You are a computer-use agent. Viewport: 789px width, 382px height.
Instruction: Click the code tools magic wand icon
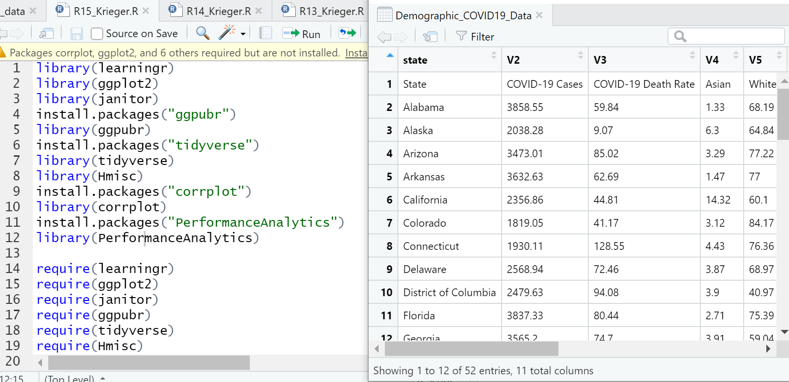226,33
